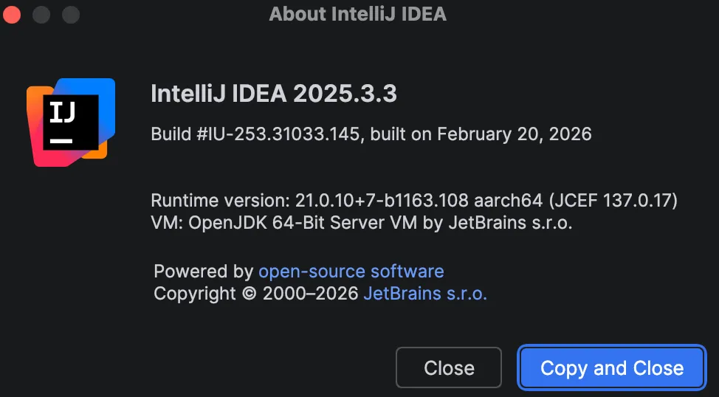Click the disabled zoom window button

70,14
